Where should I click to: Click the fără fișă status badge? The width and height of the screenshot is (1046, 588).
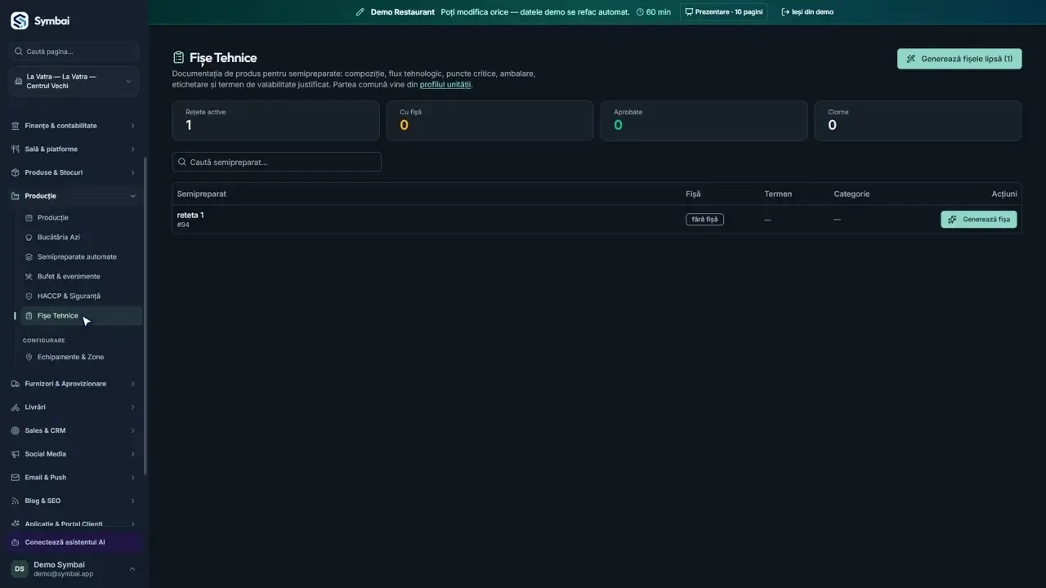(704, 220)
